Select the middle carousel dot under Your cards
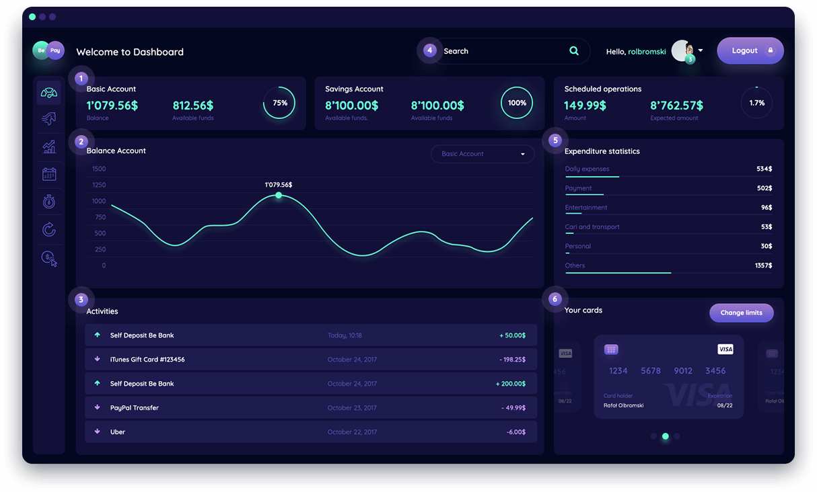This screenshot has height=492, width=817. (x=665, y=436)
